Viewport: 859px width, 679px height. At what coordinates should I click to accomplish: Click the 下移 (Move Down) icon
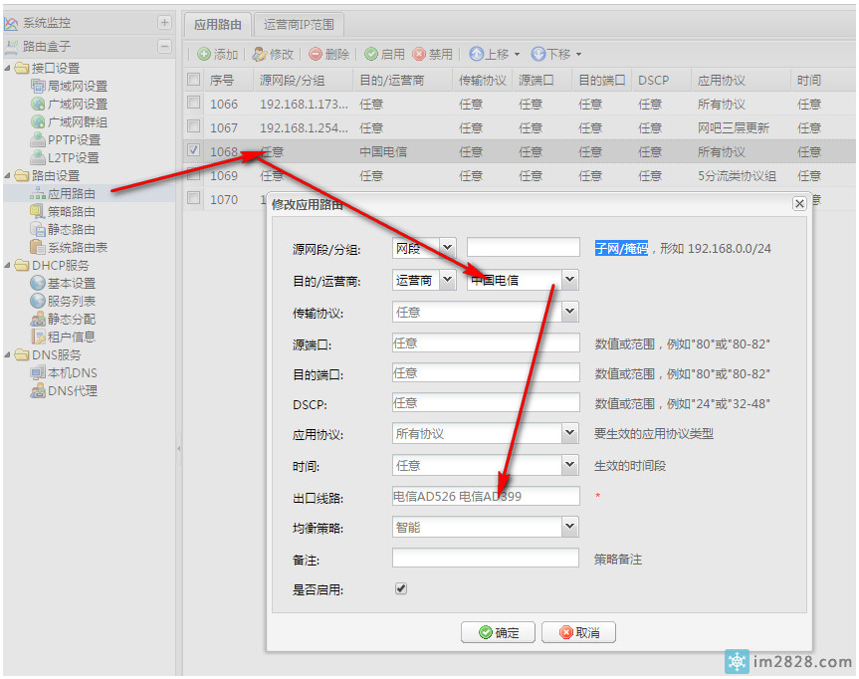pyautogui.click(x=549, y=54)
